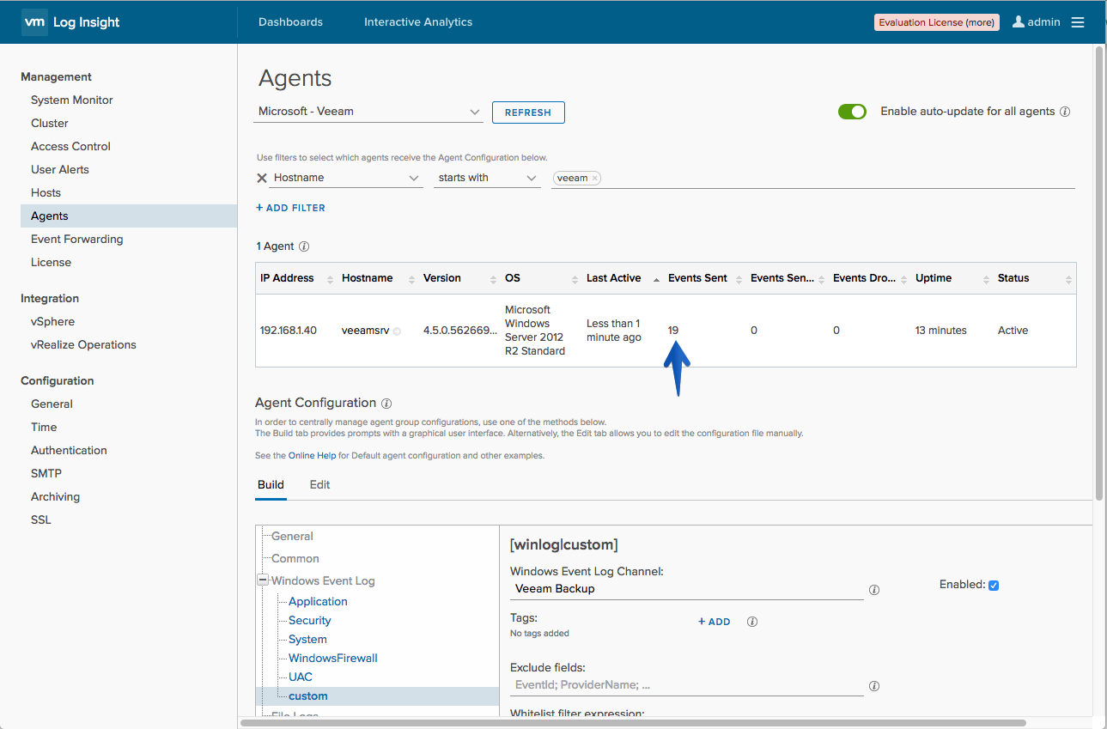Open Archiving configuration page
The height and width of the screenshot is (729, 1107).
[55, 497]
